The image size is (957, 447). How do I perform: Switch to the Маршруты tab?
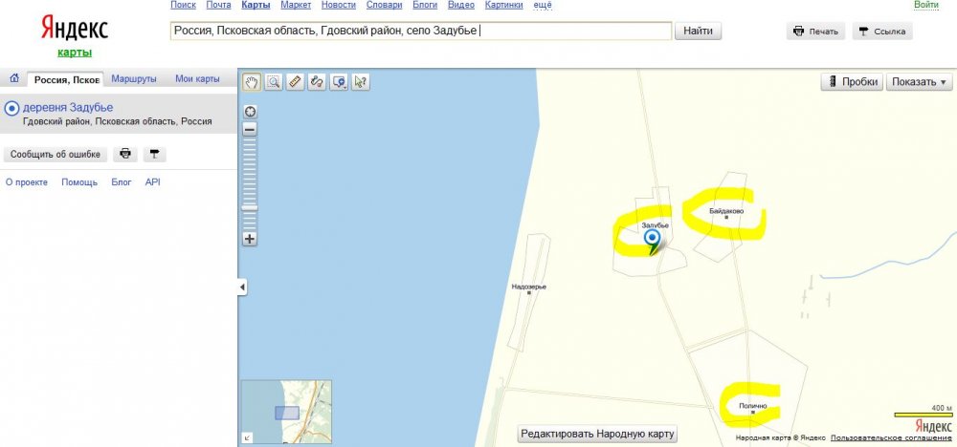tap(134, 79)
